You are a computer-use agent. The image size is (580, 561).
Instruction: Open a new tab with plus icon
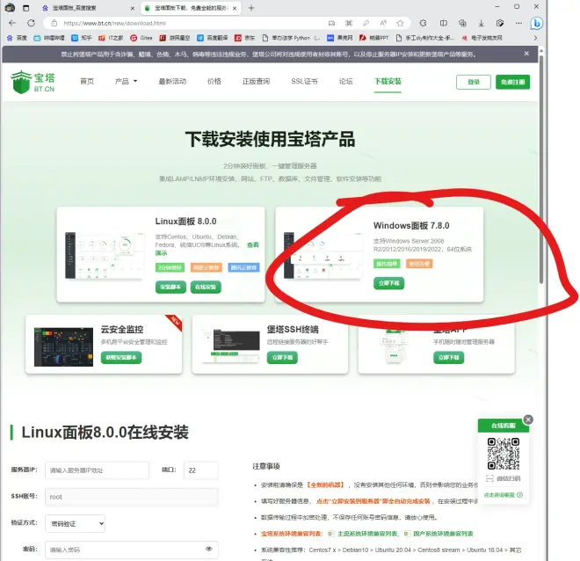pos(251,8)
